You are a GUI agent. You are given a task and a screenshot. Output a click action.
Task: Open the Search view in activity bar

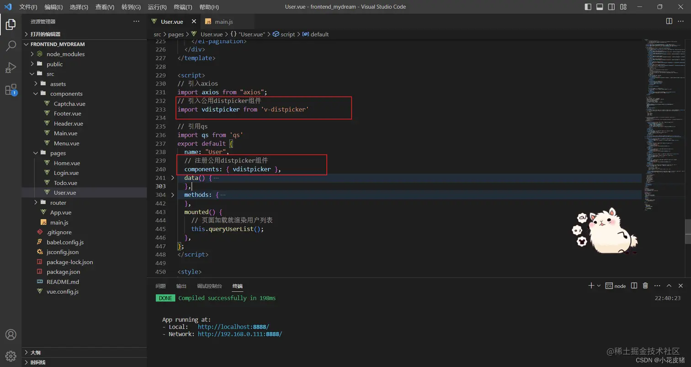[x=11, y=46]
